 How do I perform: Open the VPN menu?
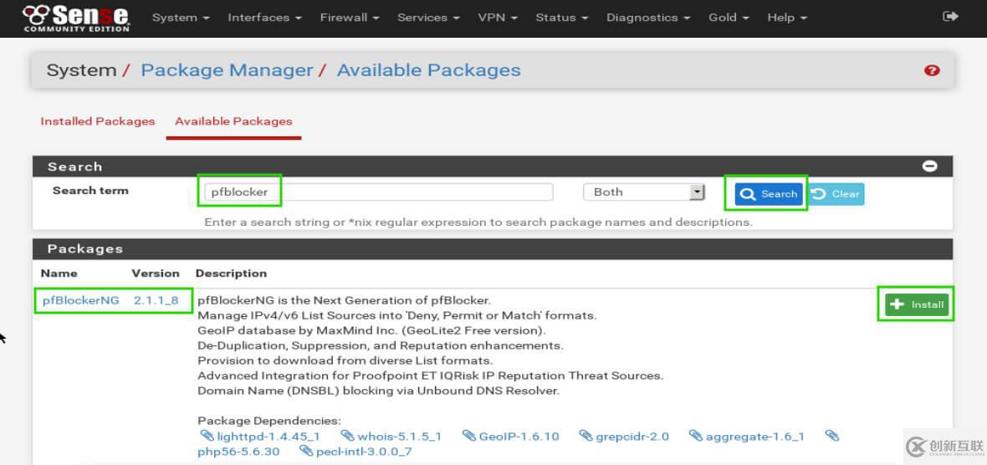click(498, 18)
